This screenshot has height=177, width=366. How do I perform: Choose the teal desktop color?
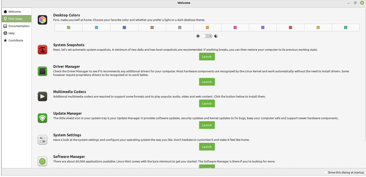(x=346, y=28)
